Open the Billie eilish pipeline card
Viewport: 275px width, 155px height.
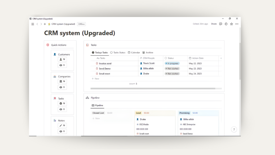click(x=189, y=119)
